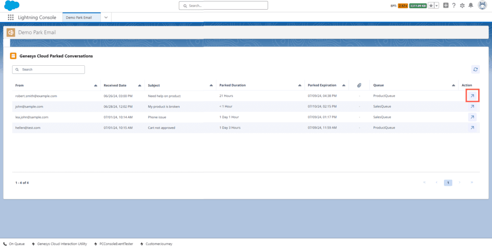Go to the next page arrow

point(460,183)
